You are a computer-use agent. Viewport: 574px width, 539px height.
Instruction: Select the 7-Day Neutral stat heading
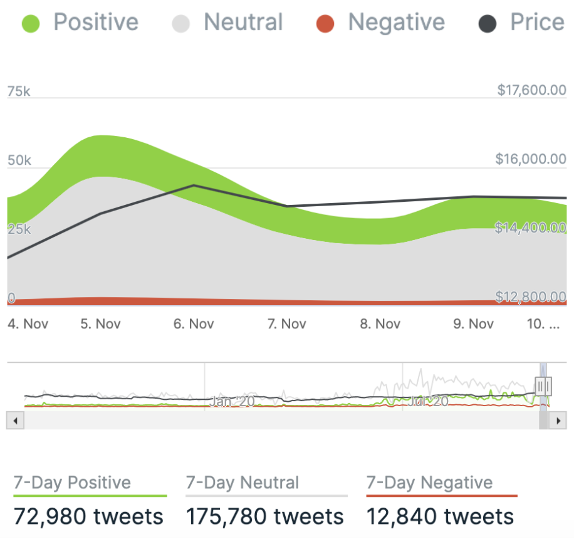(x=243, y=483)
